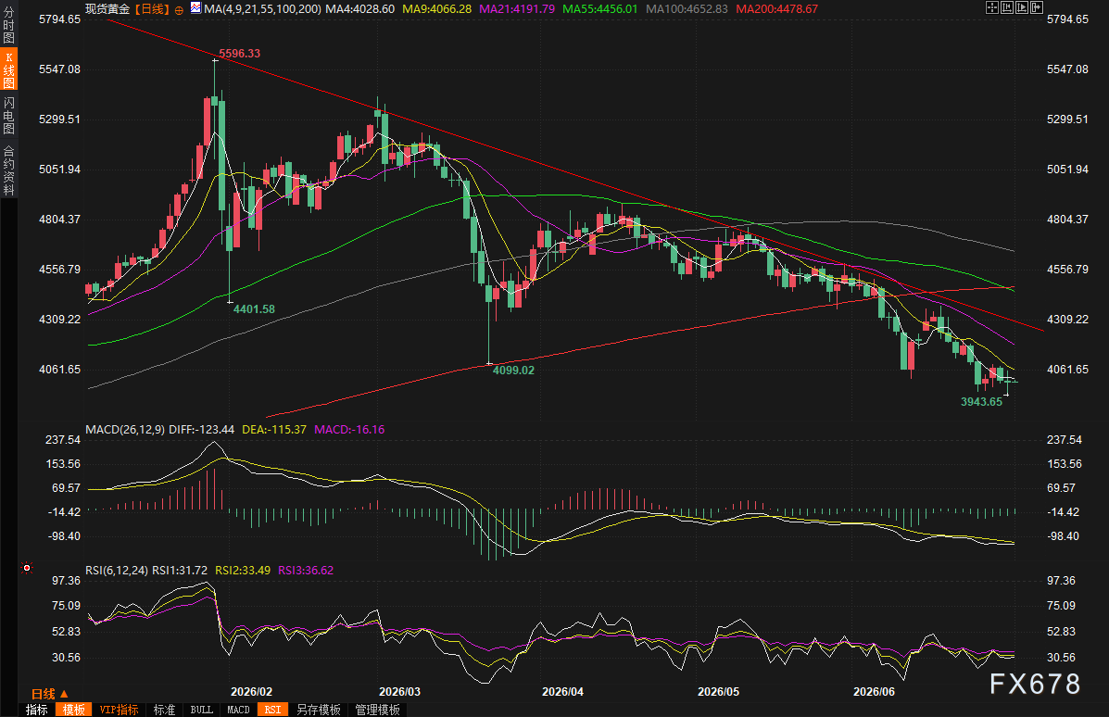
Task: Click the chart play-forward icon
Action: 1022,7
